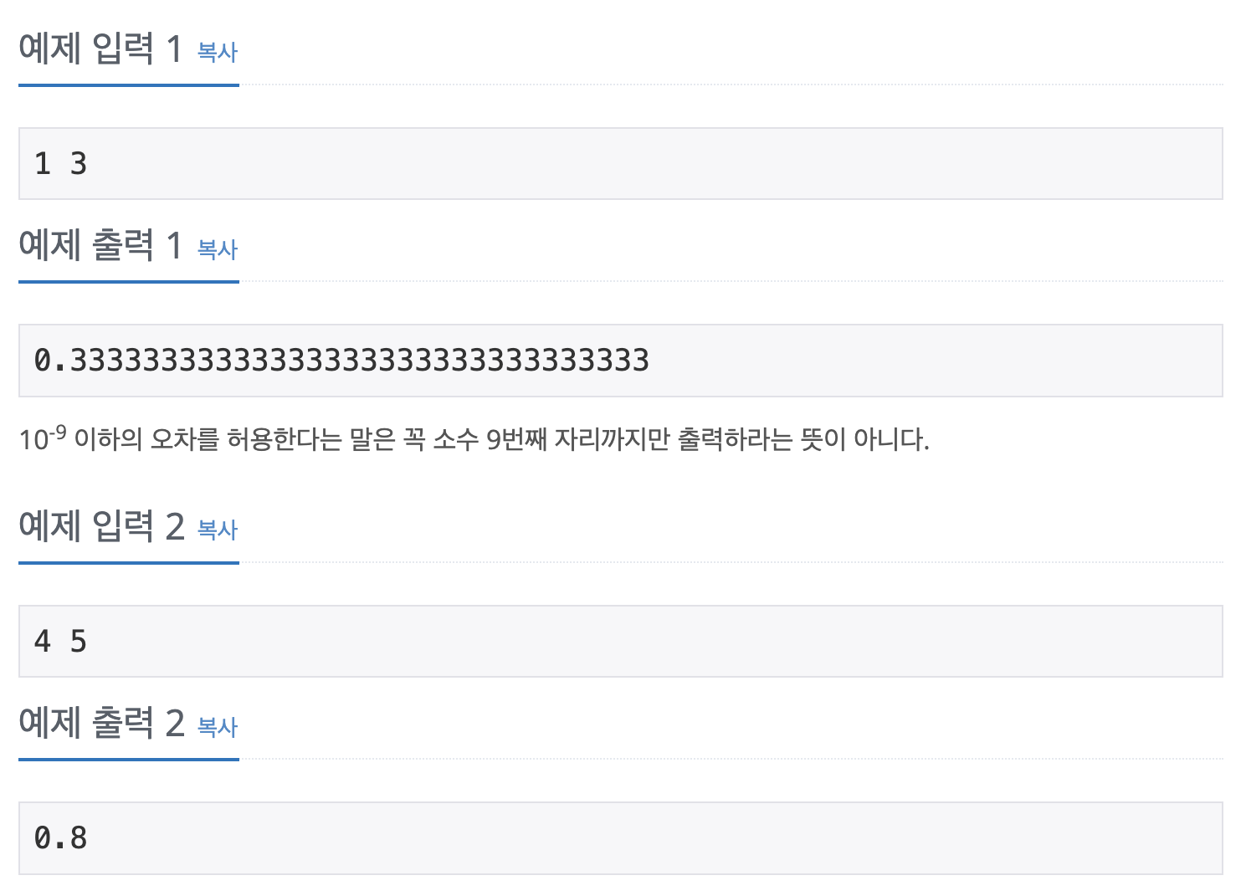
Task: Click the 예제 출력 2 heading
Action: pyautogui.click(x=101, y=723)
